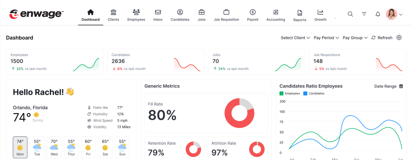Expand the Select Client dropdown

point(295,38)
